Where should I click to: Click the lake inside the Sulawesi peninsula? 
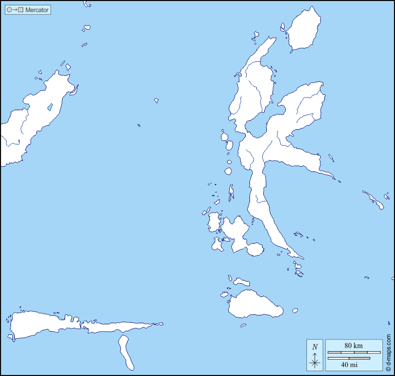click(x=50, y=108)
